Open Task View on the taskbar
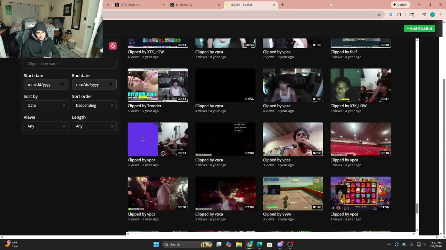This screenshot has width=446, height=250. [218, 244]
